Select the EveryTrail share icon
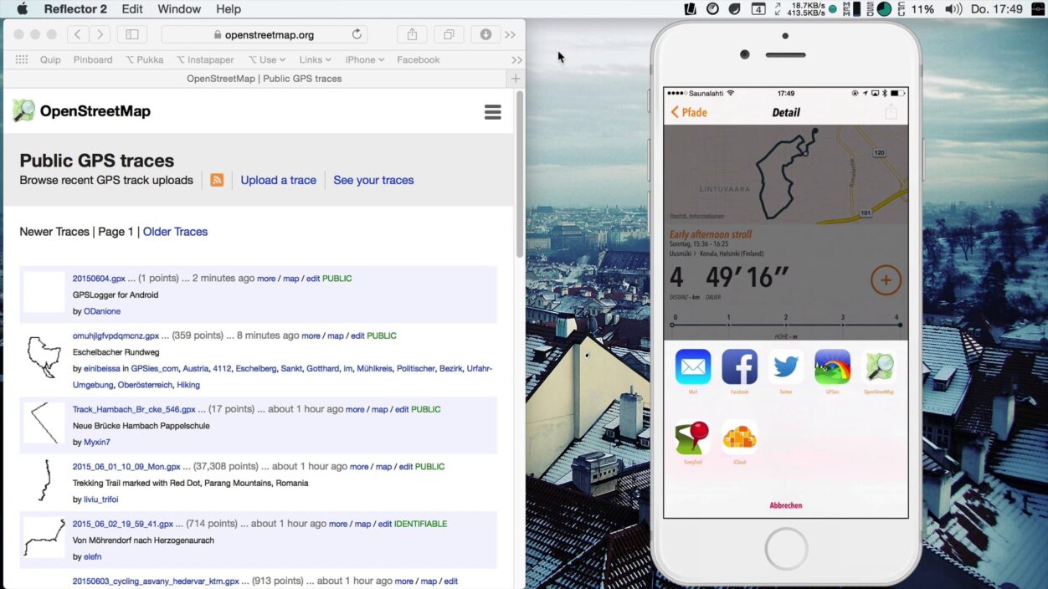This screenshot has width=1048, height=589. point(693,438)
